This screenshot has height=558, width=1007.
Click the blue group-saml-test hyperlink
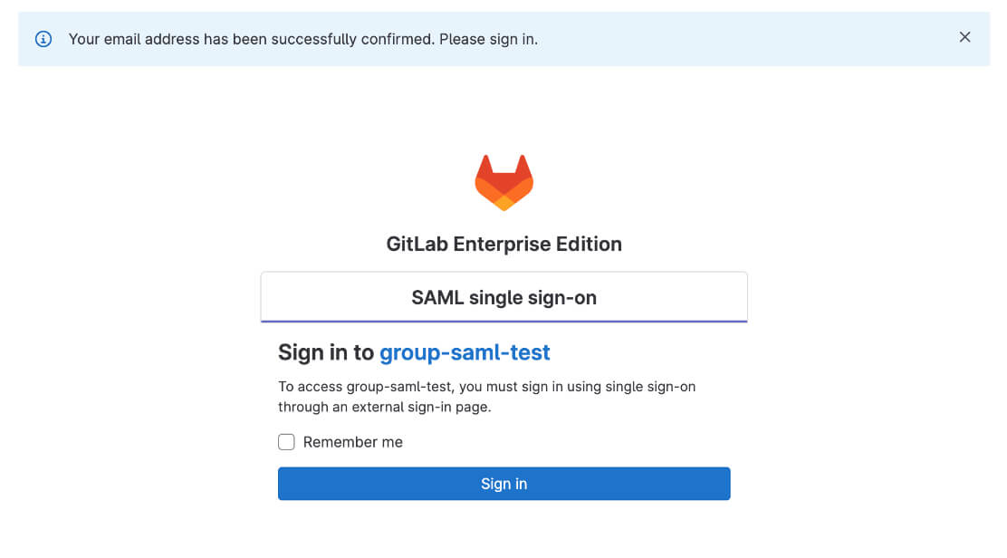(465, 352)
